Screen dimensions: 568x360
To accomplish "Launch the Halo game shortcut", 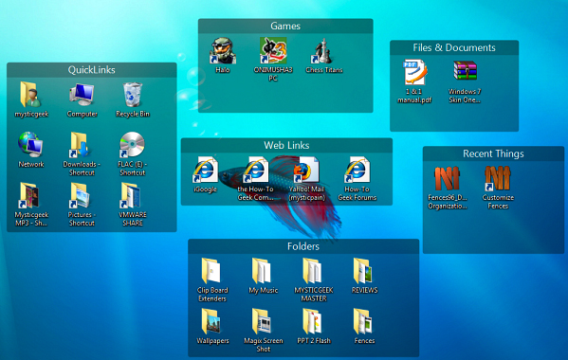I will [223, 50].
